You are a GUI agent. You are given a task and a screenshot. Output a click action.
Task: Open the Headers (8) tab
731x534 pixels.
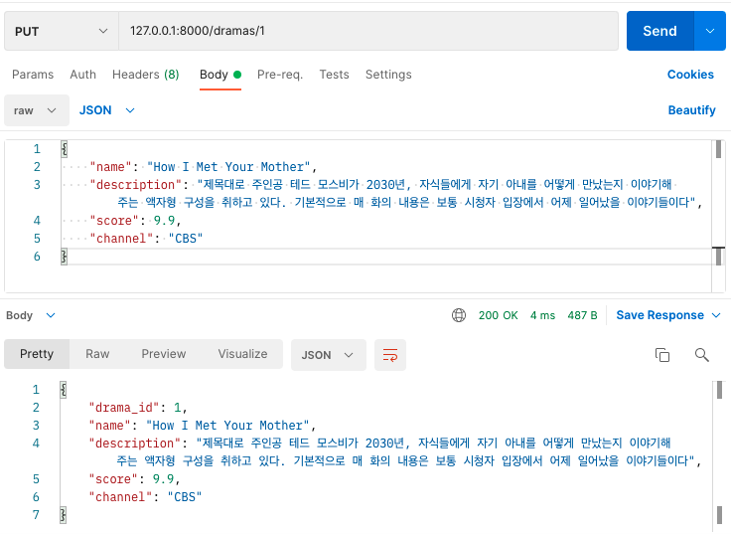click(145, 75)
